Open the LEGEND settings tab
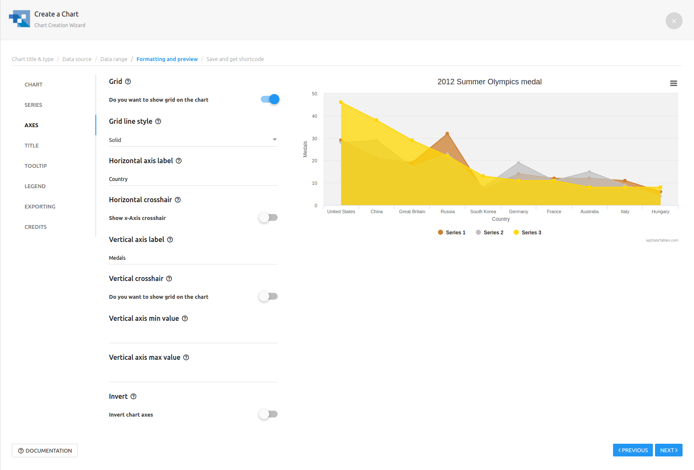The width and height of the screenshot is (694, 470). pos(35,186)
